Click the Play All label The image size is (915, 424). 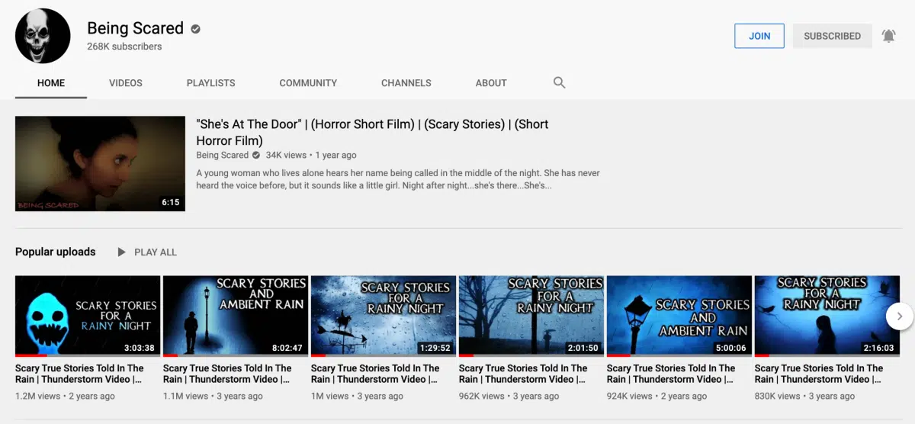point(156,252)
